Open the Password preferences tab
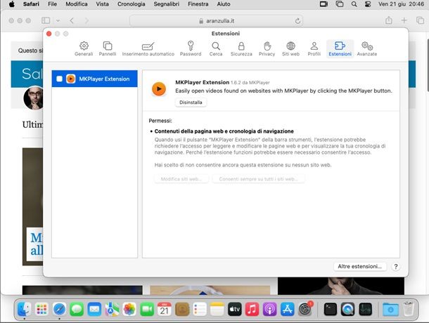Viewport: 429px width, 323px height. pyautogui.click(x=191, y=49)
